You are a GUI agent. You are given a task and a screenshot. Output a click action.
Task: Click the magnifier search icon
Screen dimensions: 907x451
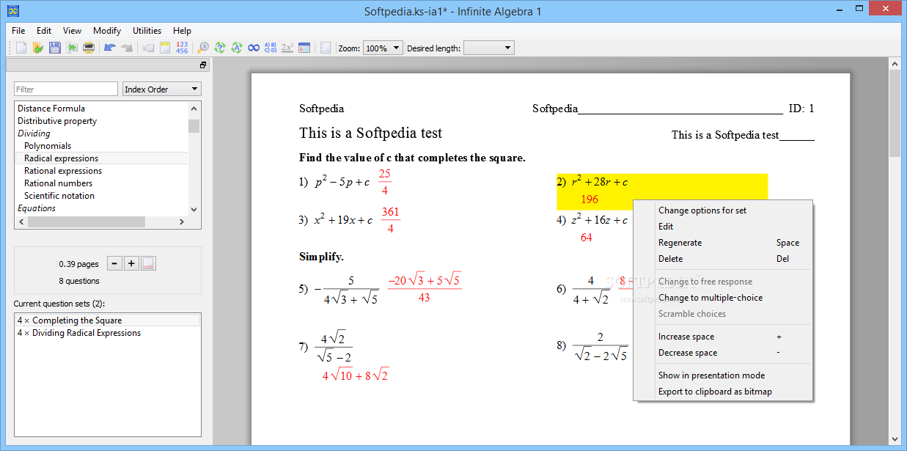(203, 48)
